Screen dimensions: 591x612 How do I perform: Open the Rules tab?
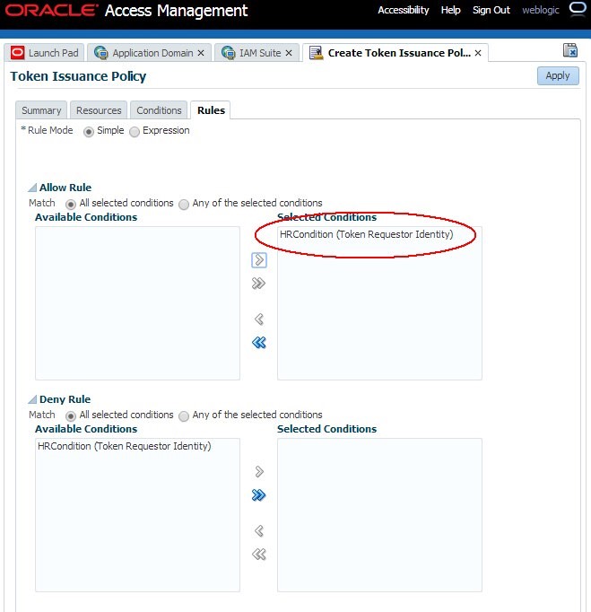211,110
